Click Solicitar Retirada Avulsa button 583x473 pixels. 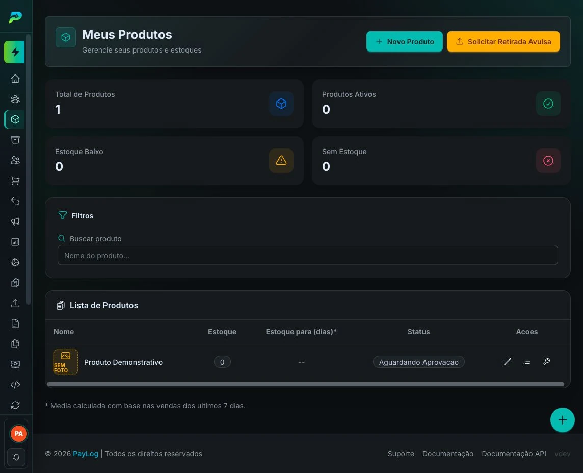[x=503, y=42]
